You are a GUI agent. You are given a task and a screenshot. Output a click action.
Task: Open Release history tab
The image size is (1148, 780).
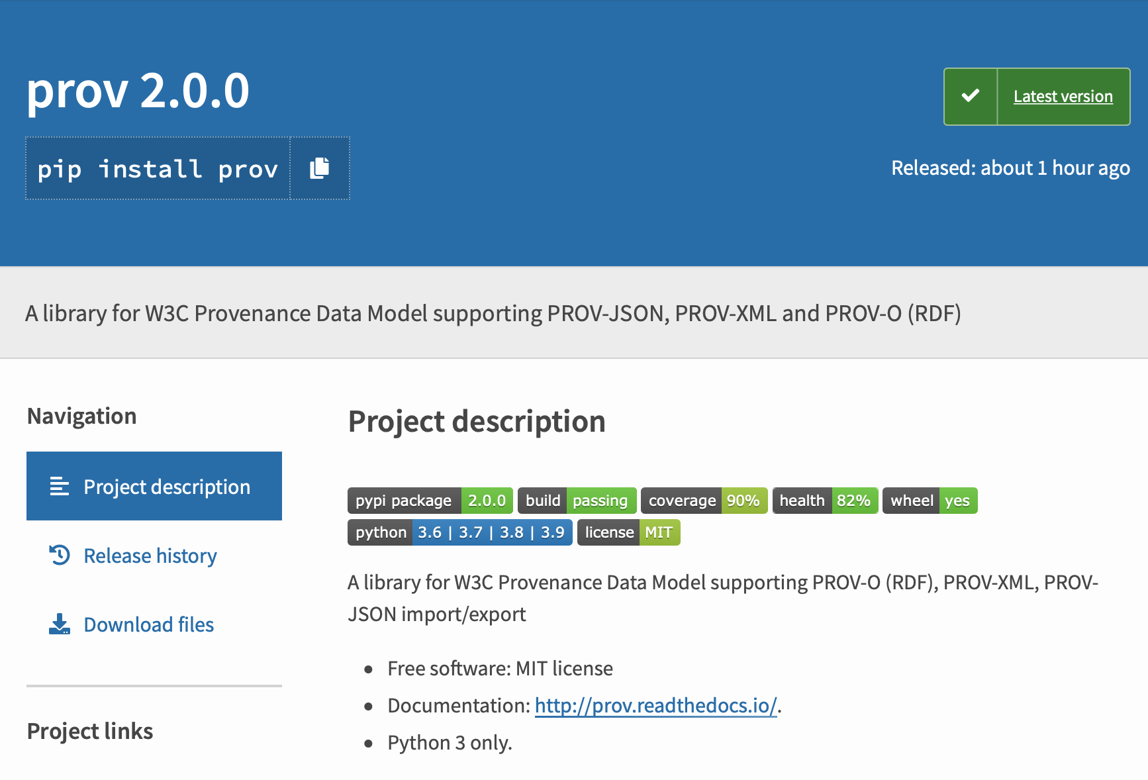[150, 556]
